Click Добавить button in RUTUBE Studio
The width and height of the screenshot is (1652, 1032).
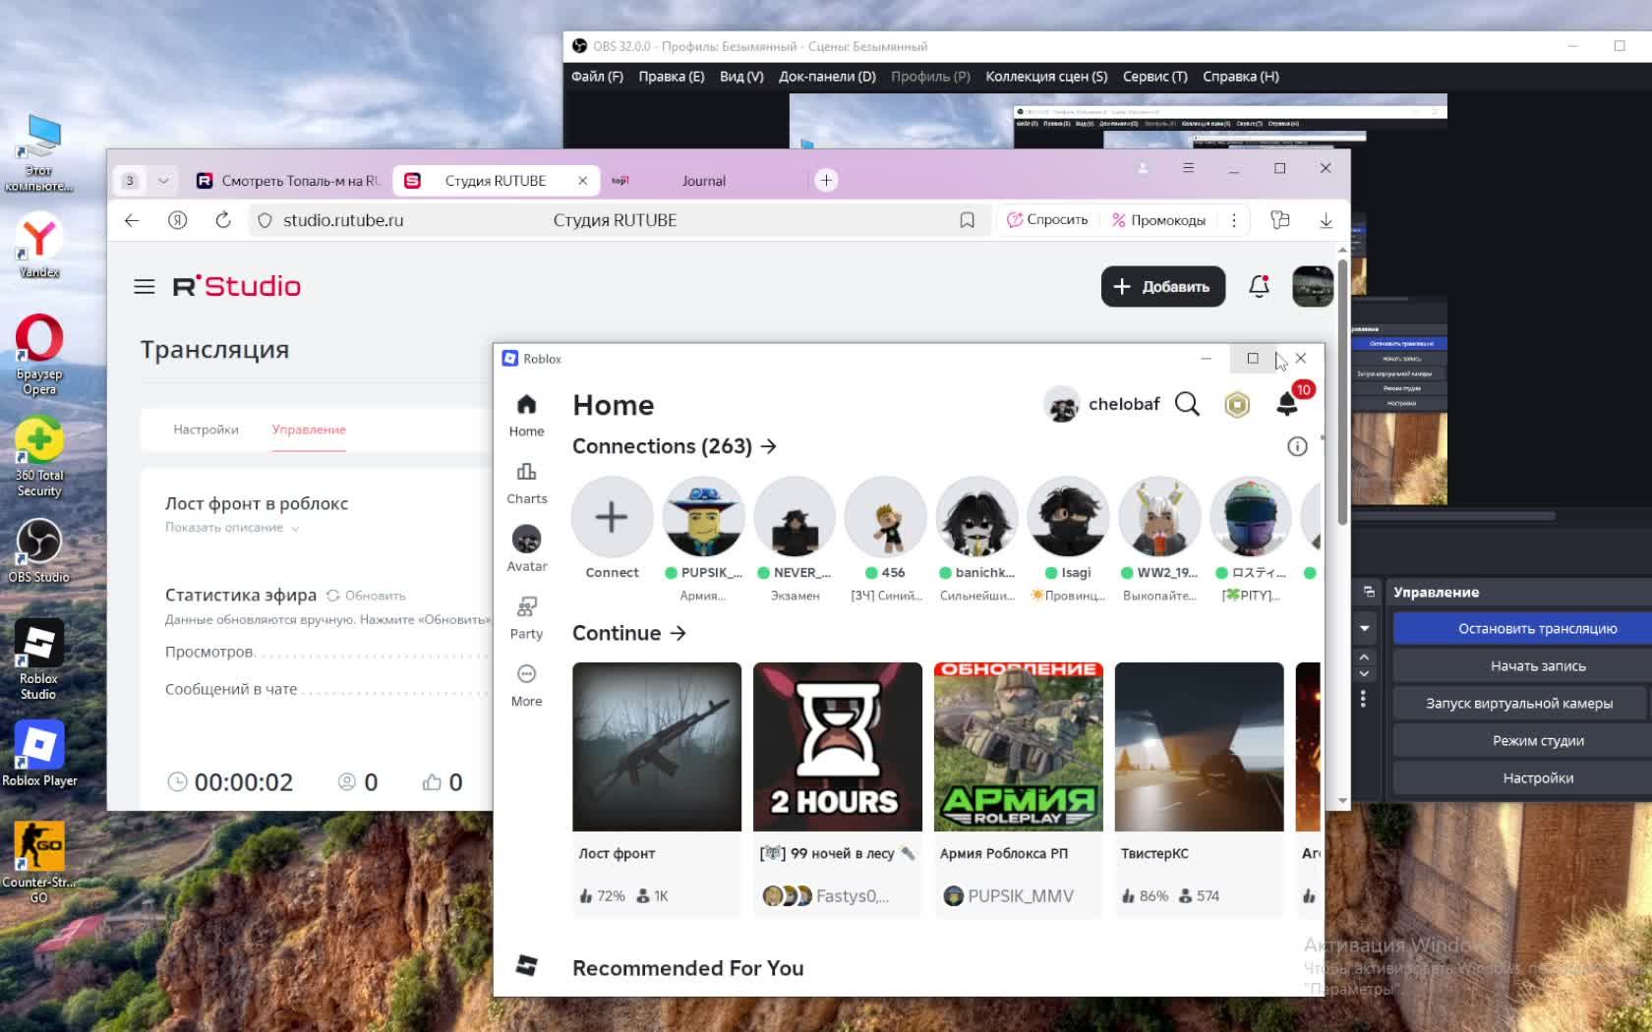[1163, 286]
